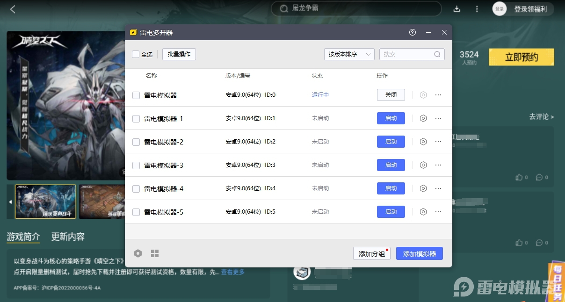
Task: Open settings for 雷电模拟器-1
Action: click(423, 118)
